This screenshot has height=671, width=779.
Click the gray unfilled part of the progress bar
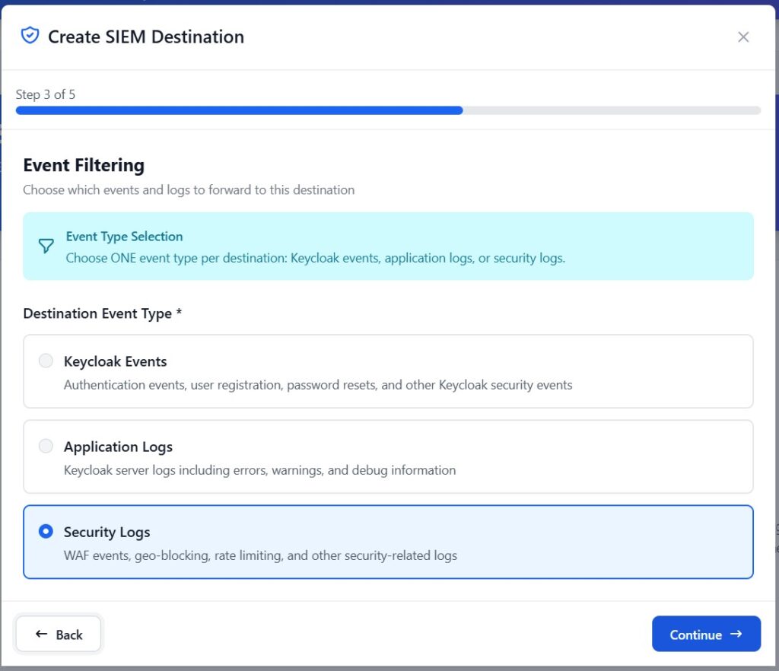611,110
